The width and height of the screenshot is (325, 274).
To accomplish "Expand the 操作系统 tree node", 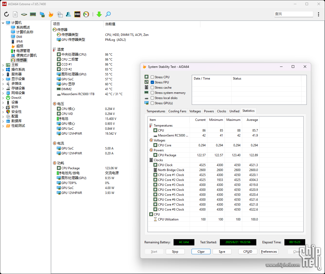I will pyautogui.click(x=3, y=70).
